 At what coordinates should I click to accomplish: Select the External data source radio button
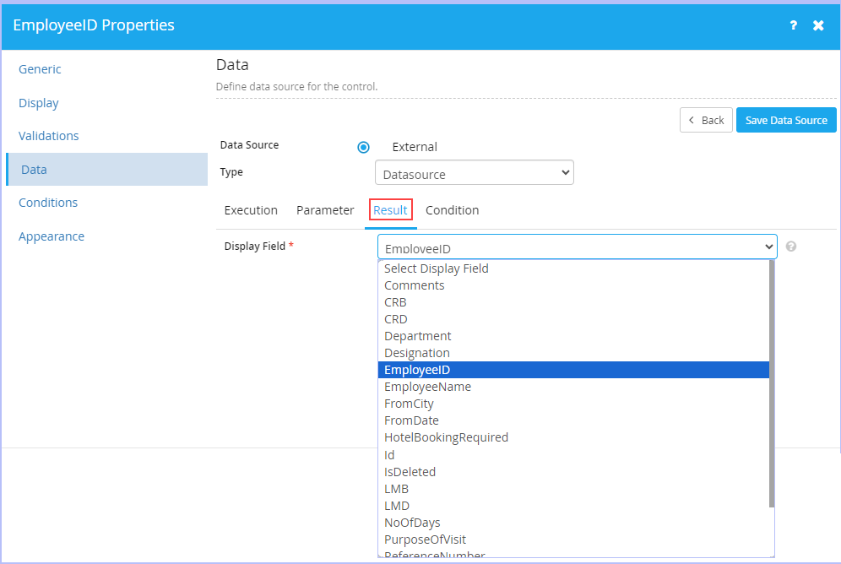click(363, 147)
